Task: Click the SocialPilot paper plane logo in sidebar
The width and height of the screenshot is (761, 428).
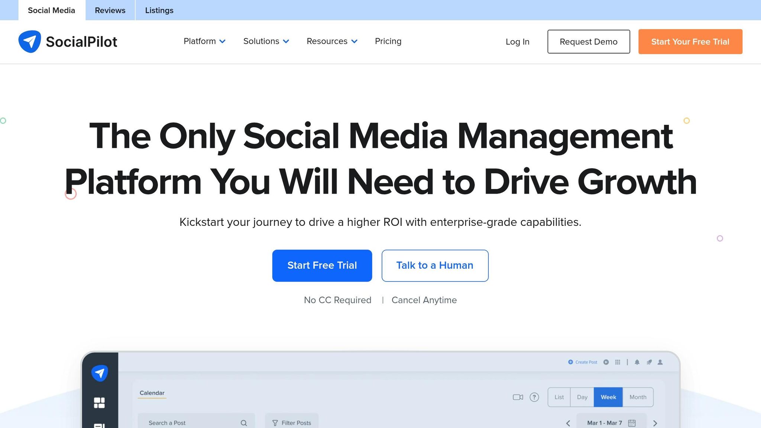Action: click(99, 373)
